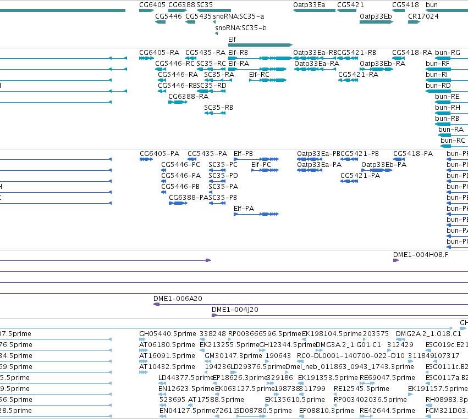Image resolution: width=468 pixels, height=419 pixels.
Task: Click the Elf-PC protein label
Action: pyautogui.click(x=261, y=165)
